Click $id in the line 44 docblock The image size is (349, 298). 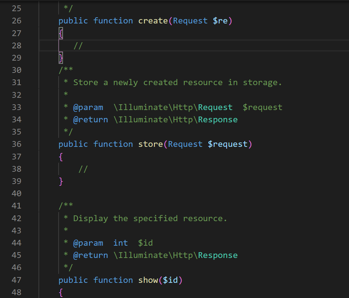coord(145,243)
